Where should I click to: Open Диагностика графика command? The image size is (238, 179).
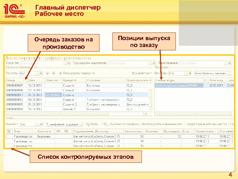[124, 124]
